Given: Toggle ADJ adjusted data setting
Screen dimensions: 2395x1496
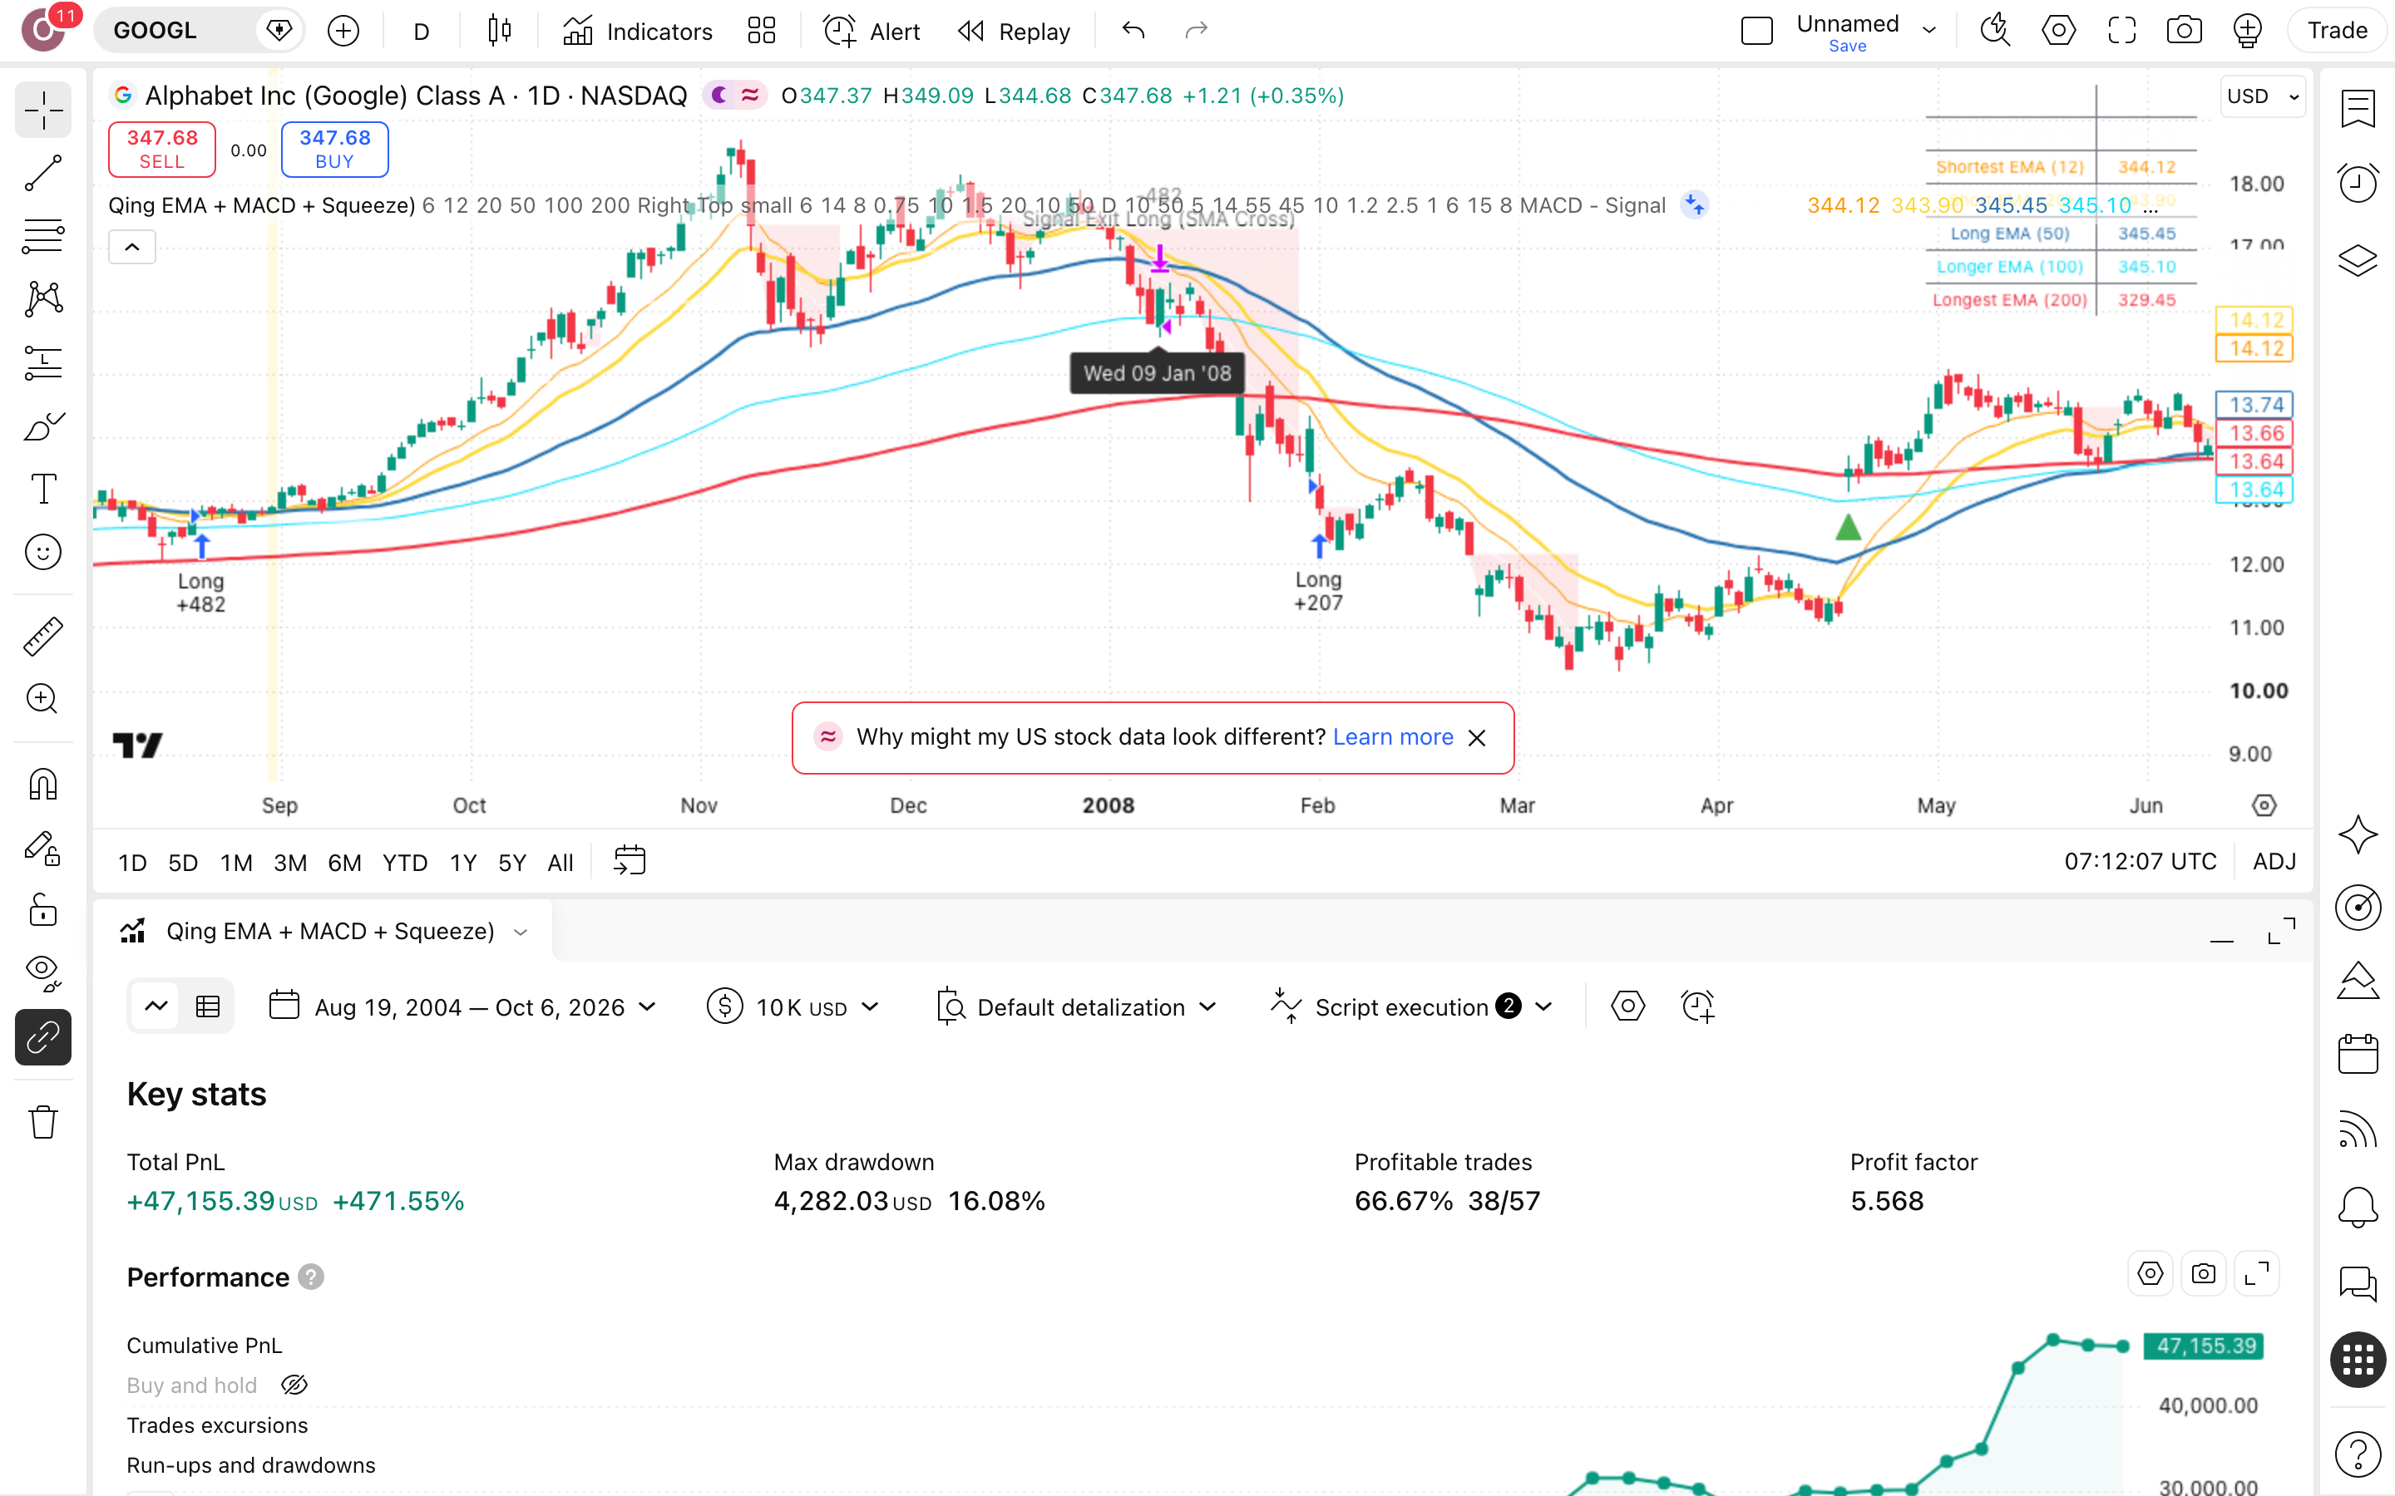Looking at the screenshot, I should click(x=2274, y=862).
